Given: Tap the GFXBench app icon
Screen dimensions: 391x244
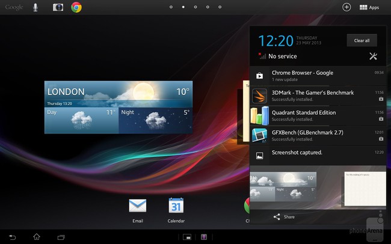Looking at the screenshot, I should click(260, 136).
